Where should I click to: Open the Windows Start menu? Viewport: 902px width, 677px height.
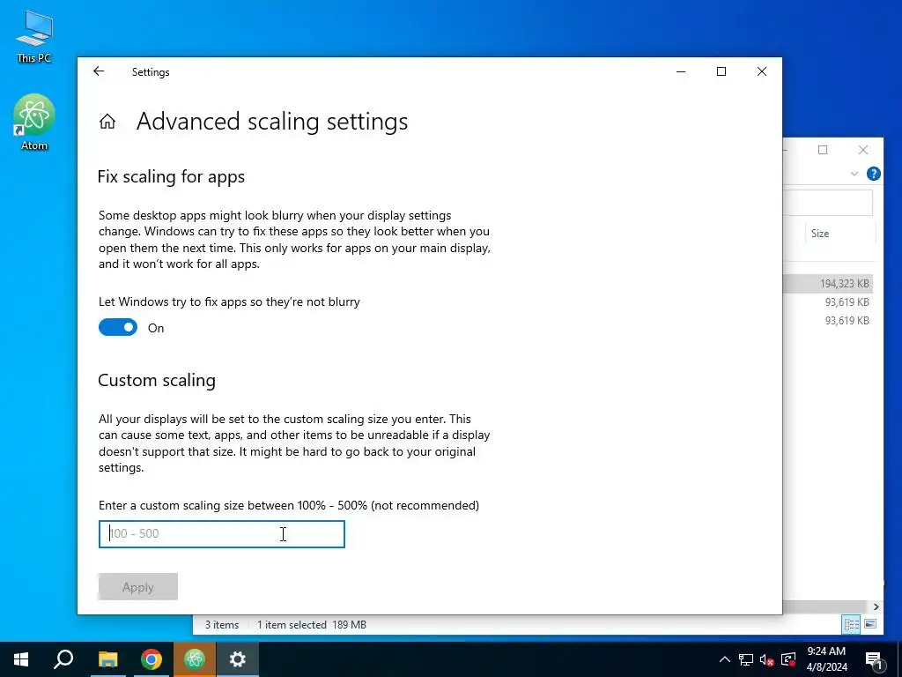pyautogui.click(x=21, y=659)
